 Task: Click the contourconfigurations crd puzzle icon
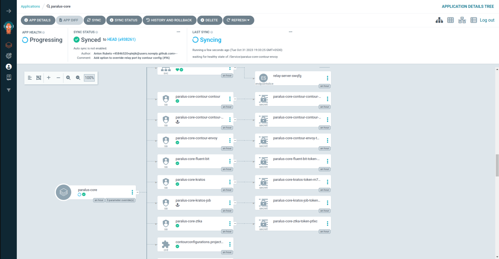[166, 244]
